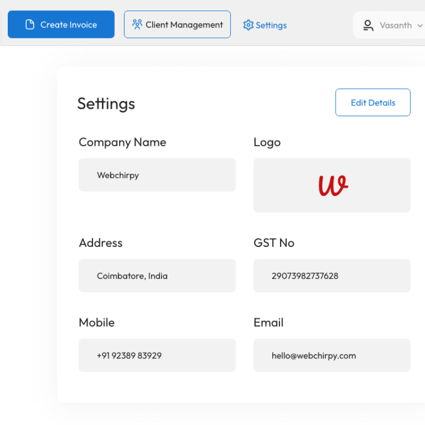
Task: Click the hello@webchirpy.com email field
Action: click(331, 356)
